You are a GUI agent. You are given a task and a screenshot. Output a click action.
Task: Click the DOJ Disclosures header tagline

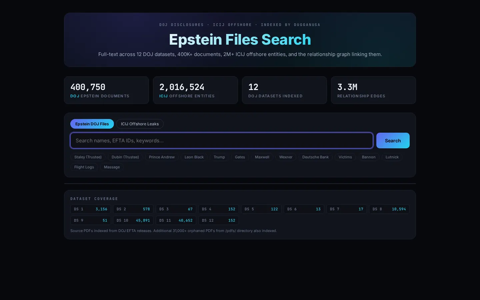pos(240,25)
